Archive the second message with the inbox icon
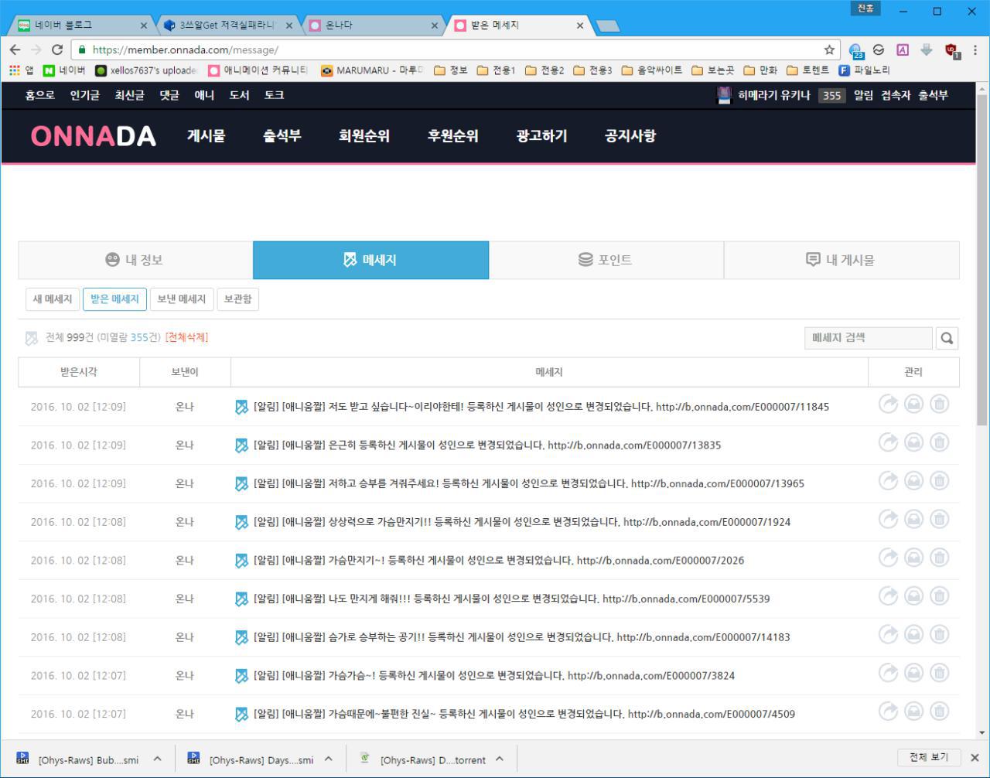Image resolution: width=990 pixels, height=778 pixels. click(913, 442)
